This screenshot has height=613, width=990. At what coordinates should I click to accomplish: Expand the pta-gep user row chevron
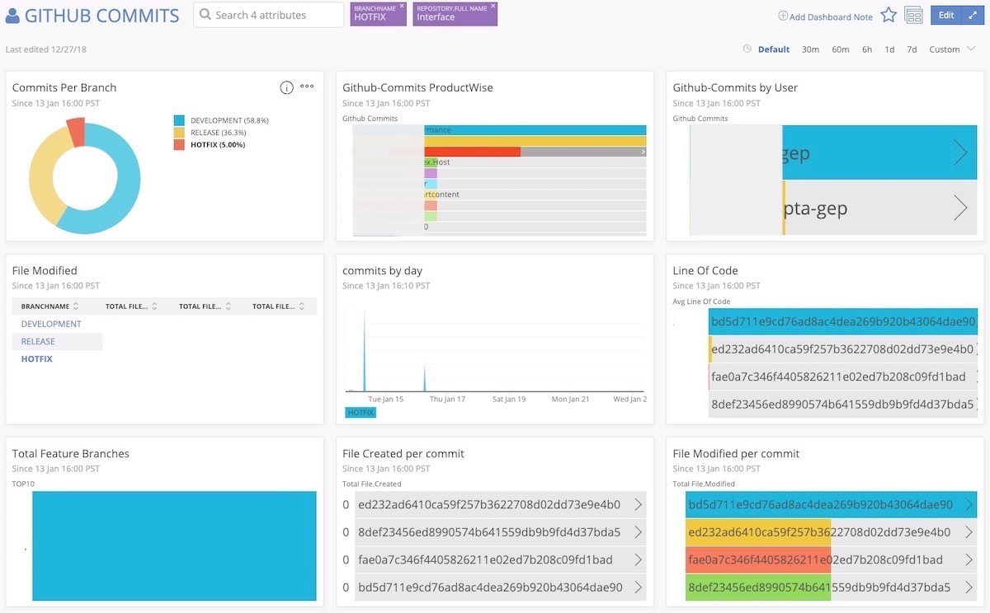(x=959, y=208)
